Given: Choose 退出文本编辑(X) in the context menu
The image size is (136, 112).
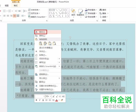Looking at the screenshot, I should point(48,48).
